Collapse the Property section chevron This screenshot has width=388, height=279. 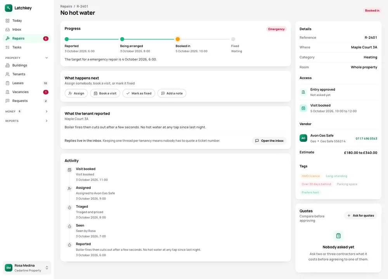[47, 58]
